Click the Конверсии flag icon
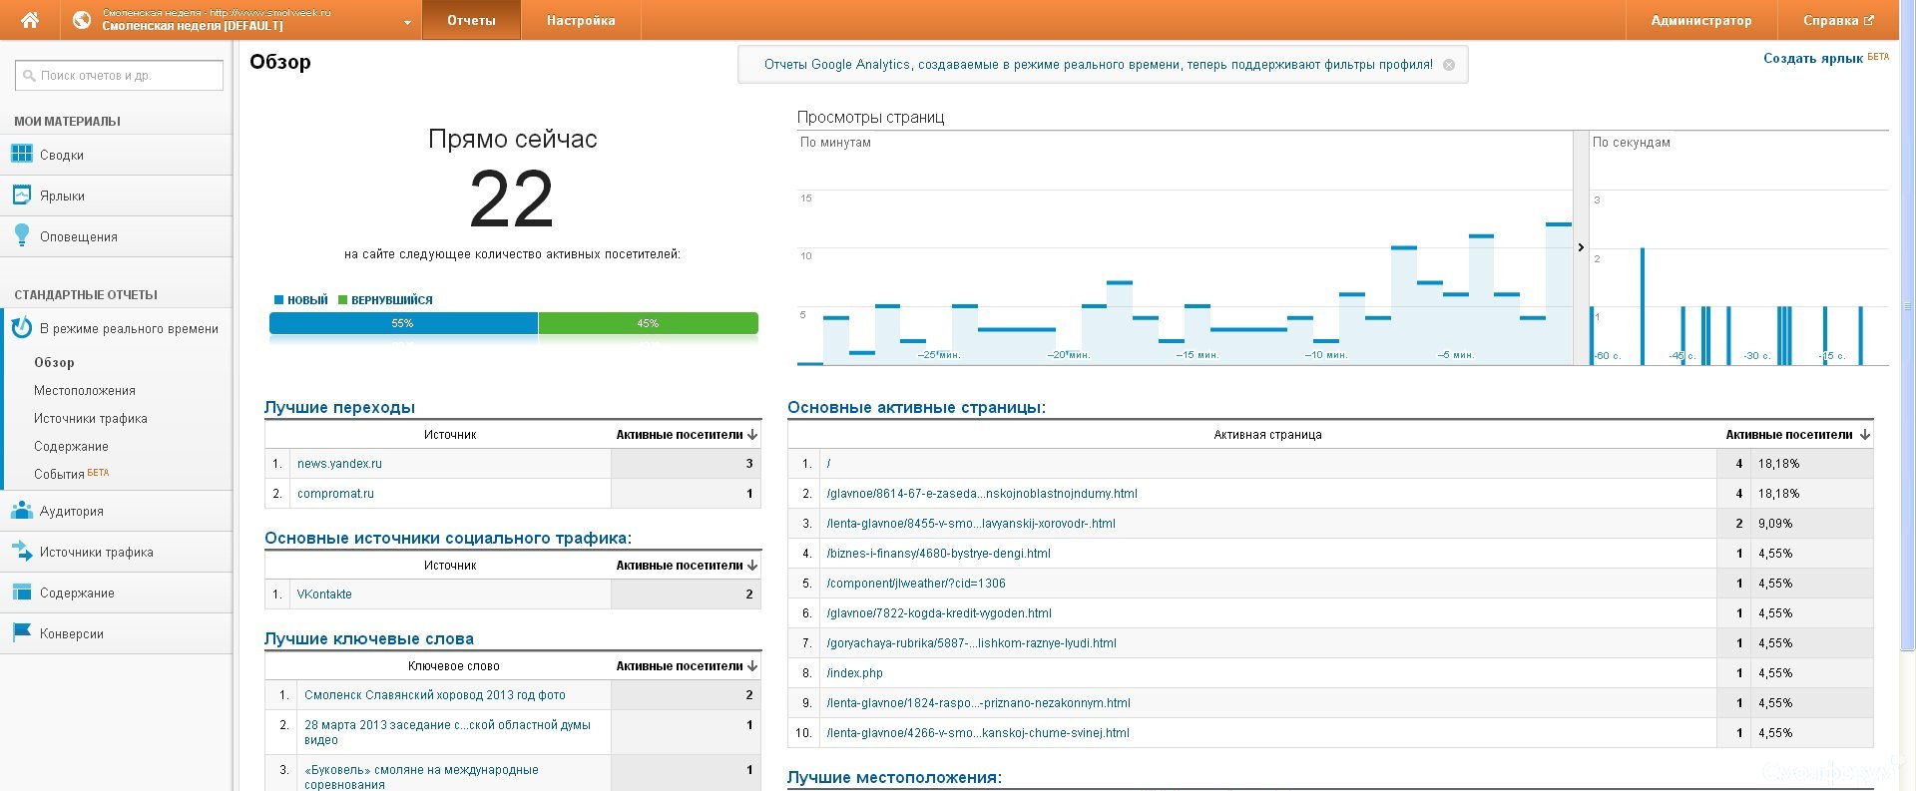The image size is (1916, 791). point(22,633)
